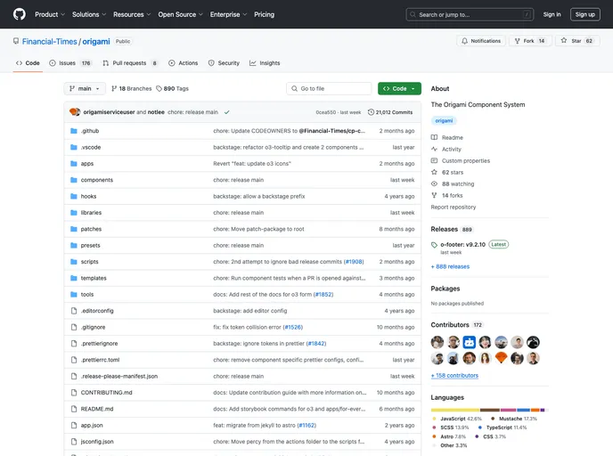613x456 pixels.
Task: Click the Notifications bell button
Action: 481,41
